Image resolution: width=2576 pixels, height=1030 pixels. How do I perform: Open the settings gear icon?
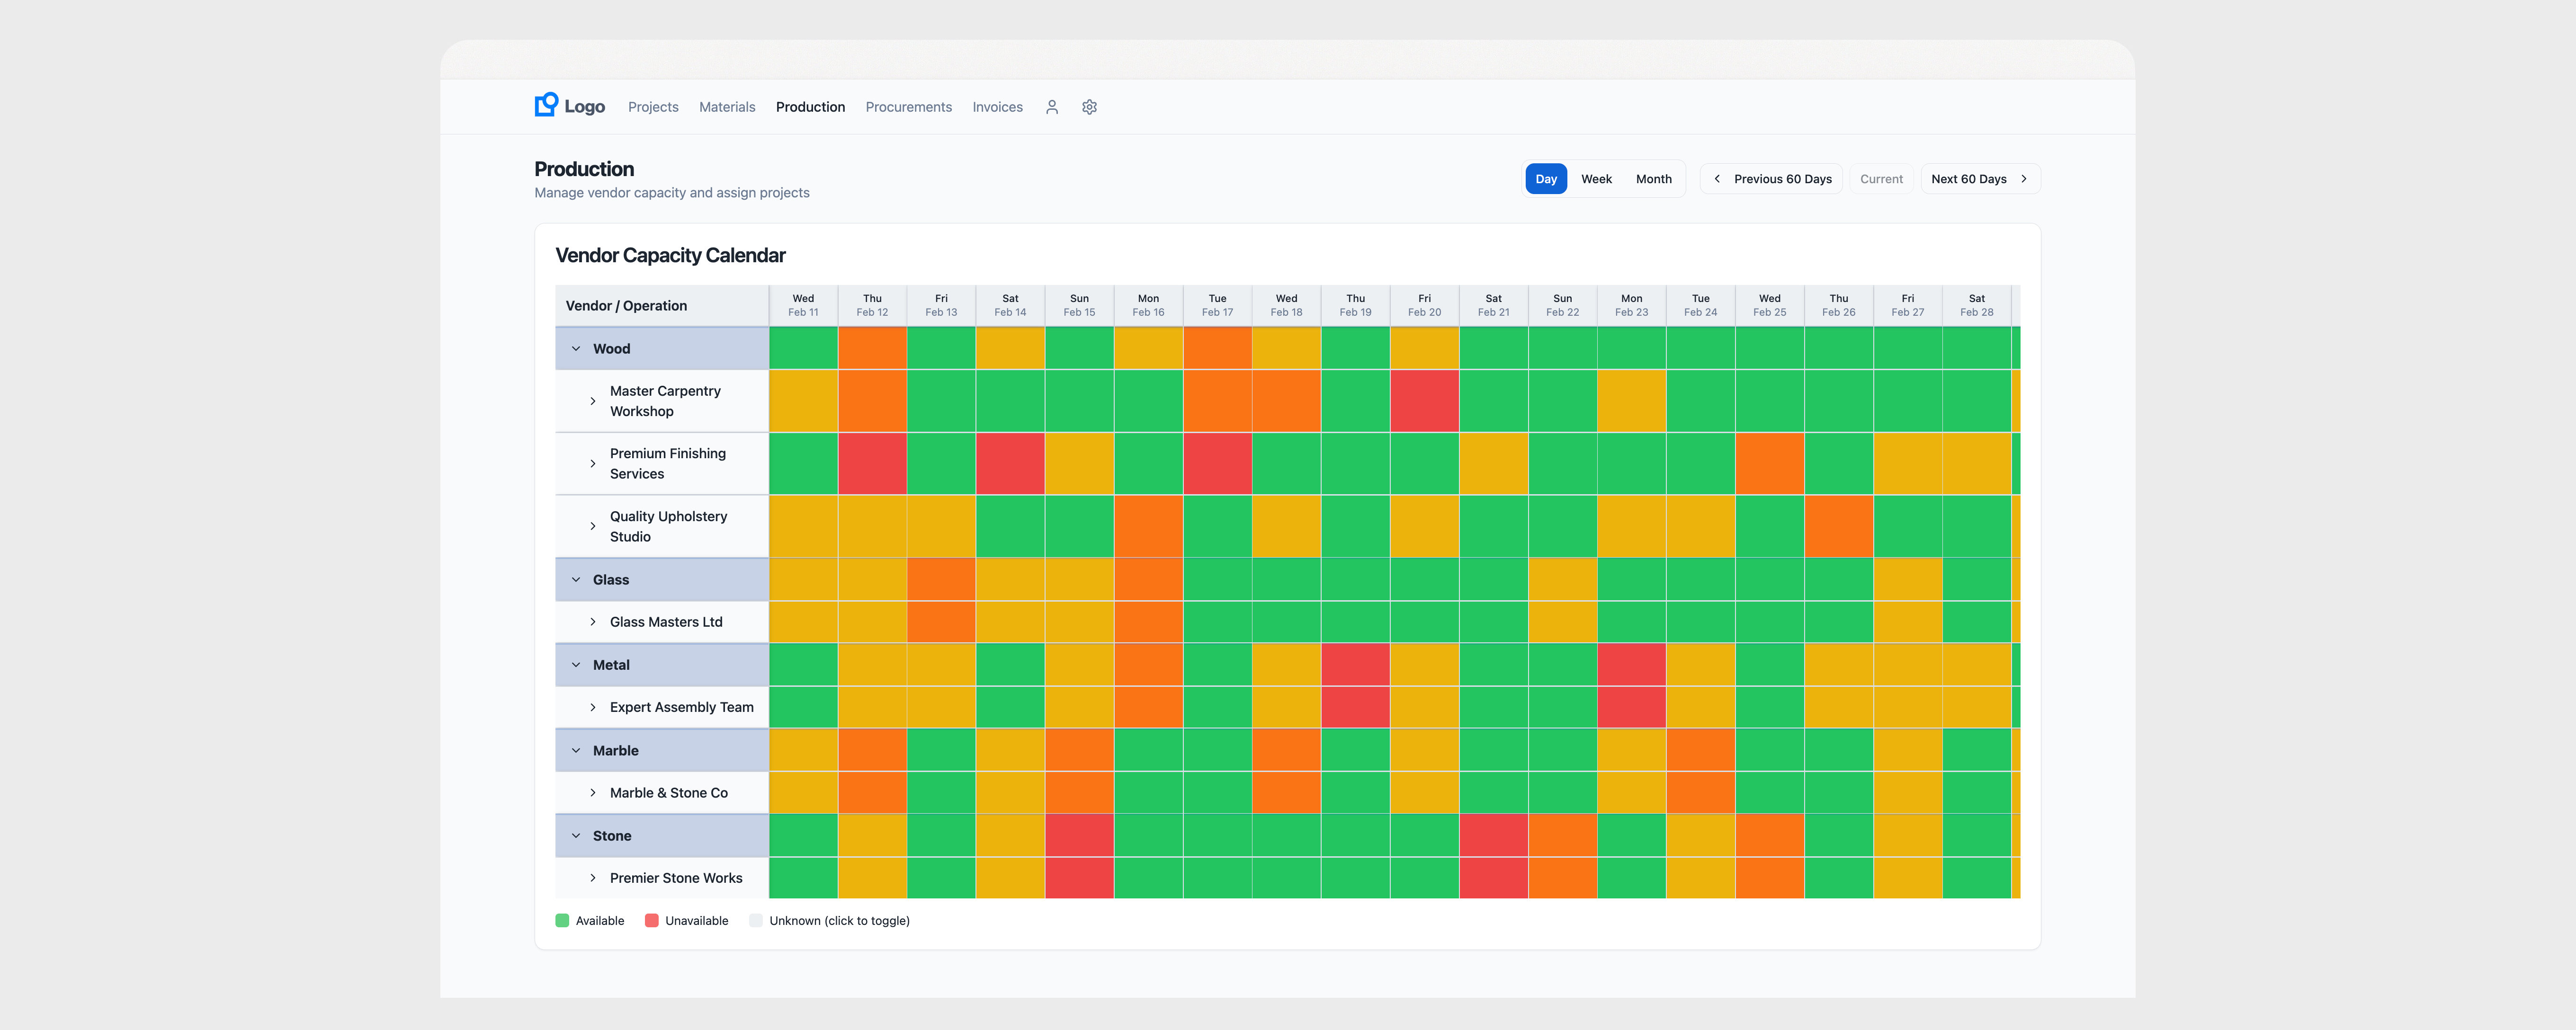(x=1089, y=107)
